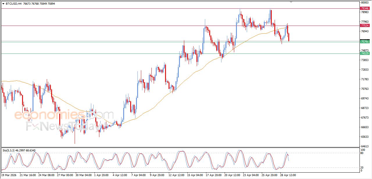The height and width of the screenshot is (179, 372).
Task: Click the 64613 price axis value
Action: coord(365,146)
